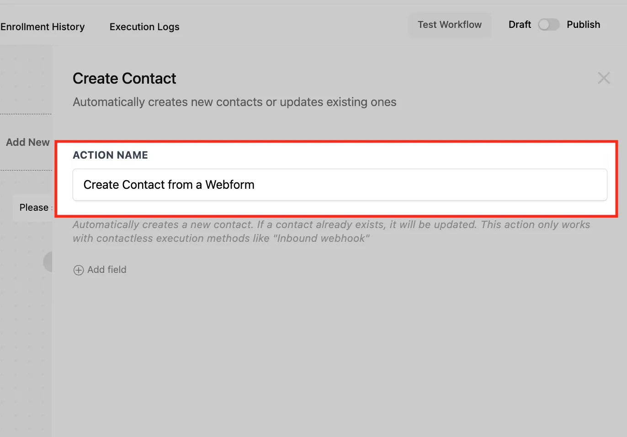This screenshot has height=437, width=627.
Task: Click the word Webform in the action name
Action: [230, 185]
